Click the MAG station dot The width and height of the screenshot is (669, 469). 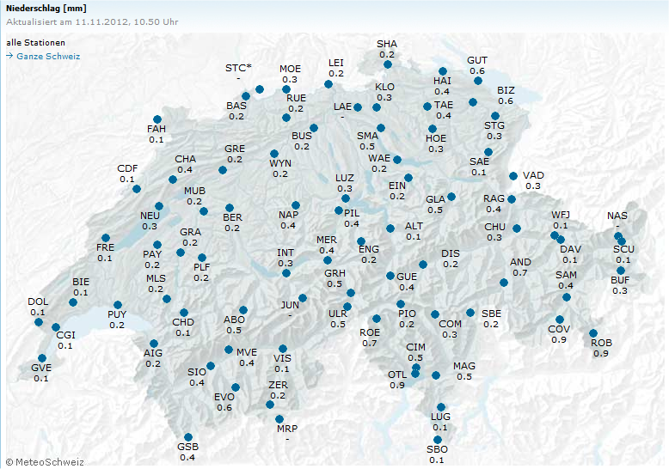pyautogui.click(x=436, y=375)
